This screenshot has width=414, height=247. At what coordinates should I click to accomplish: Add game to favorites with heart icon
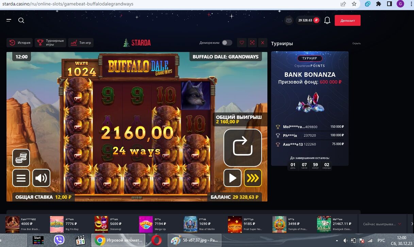click(x=242, y=43)
